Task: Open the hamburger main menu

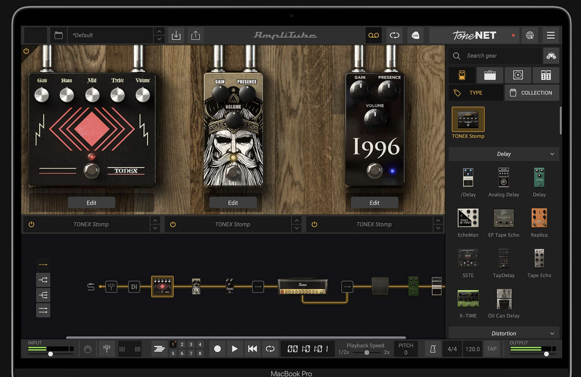Action: tap(550, 35)
